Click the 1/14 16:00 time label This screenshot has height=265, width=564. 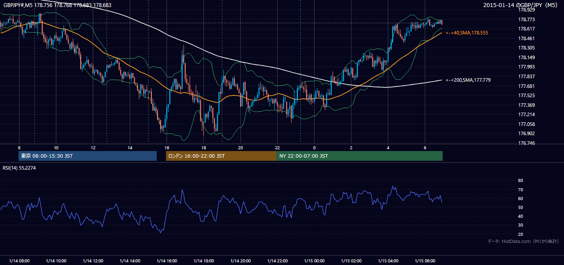point(167,261)
